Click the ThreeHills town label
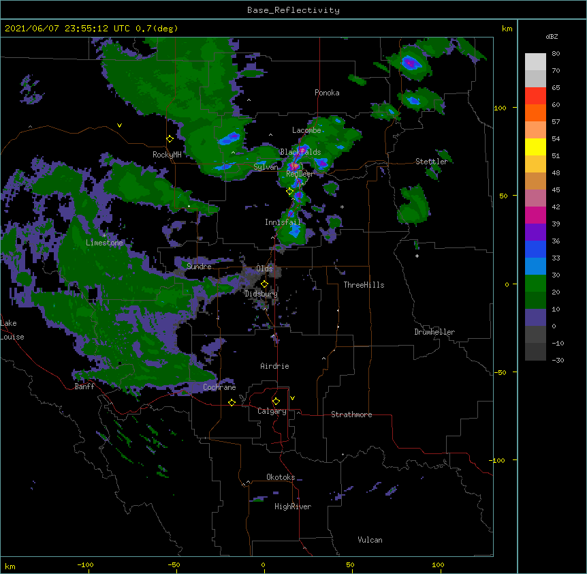The image size is (587, 574). (364, 285)
